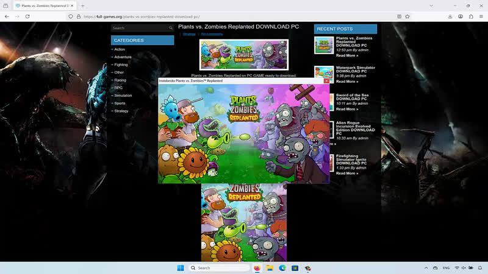This screenshot has height=274, width=488.
Task: Close the Instalando Plants vs. Zombies installer
Action: [x=326, y=81]
